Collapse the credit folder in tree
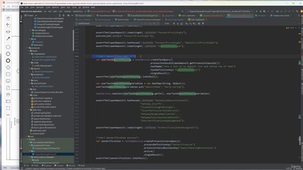This screenshot has height=170, width=303. pyautogui.click(x=30, y=63)
